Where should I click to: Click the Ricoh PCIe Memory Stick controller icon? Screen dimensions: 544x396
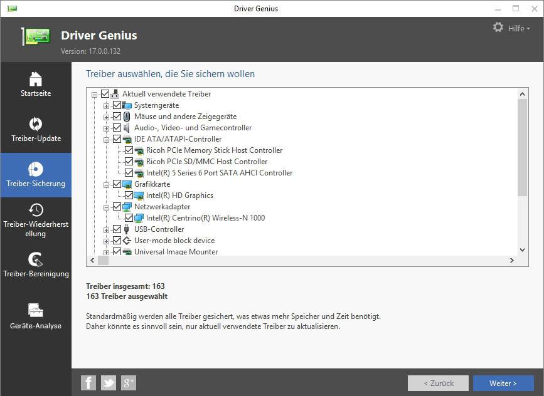139,151
